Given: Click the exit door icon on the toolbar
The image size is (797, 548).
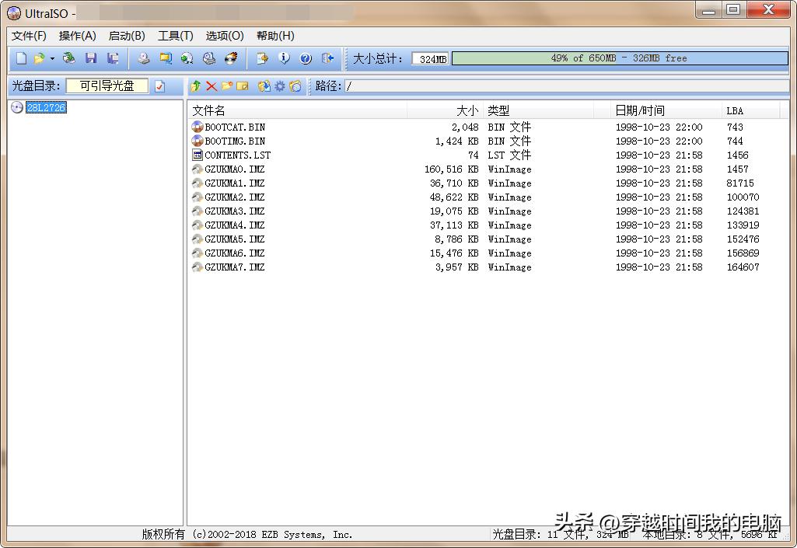Looking at the screenshot, I should (x=326, y=58).
